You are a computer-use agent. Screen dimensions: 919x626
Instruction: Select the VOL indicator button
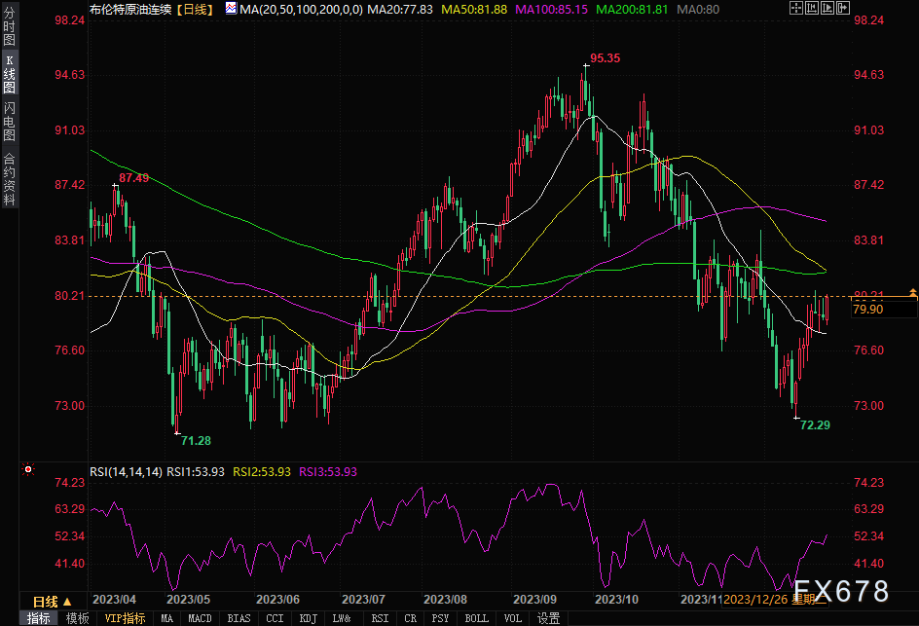(513, 618)
